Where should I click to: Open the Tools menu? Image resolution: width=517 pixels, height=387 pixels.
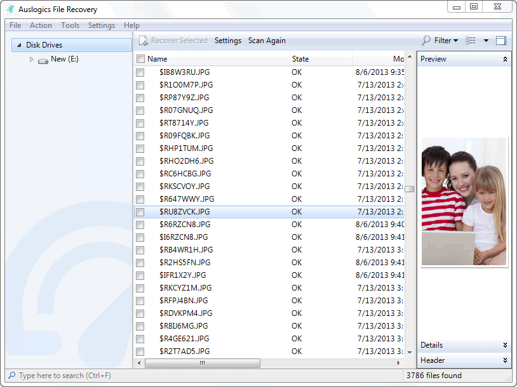click(70, 25)
